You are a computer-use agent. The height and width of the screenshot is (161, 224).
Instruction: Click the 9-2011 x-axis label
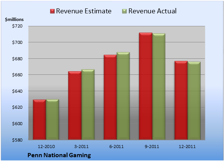click(152, 147)
